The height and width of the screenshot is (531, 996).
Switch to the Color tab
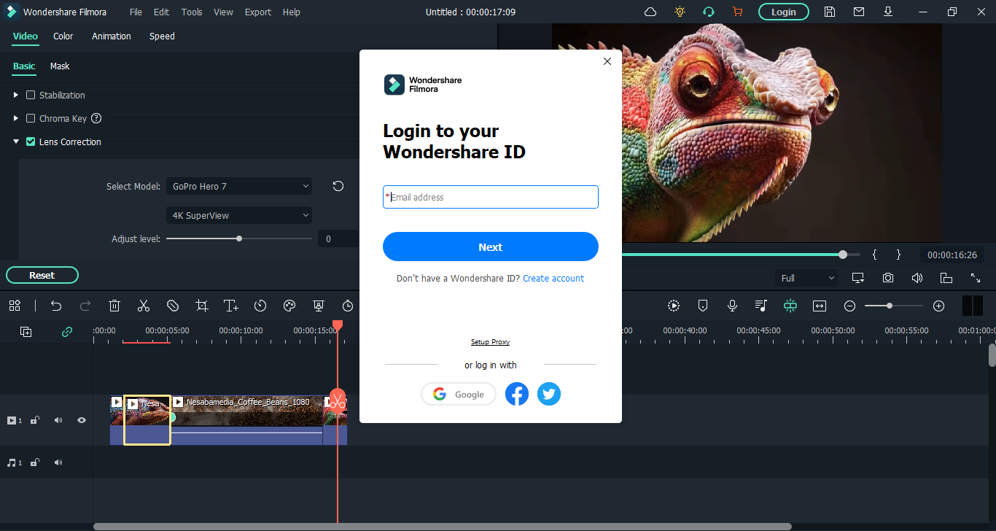[63, 36]
